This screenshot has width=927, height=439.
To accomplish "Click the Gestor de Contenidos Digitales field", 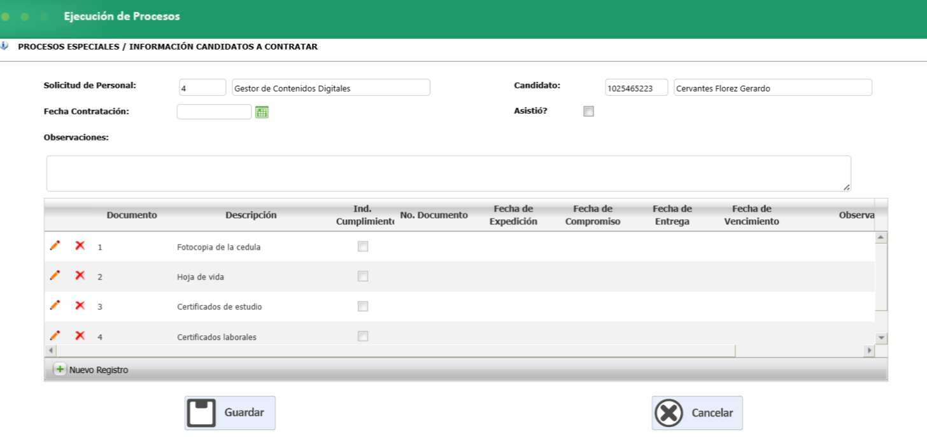I will 331,88.
